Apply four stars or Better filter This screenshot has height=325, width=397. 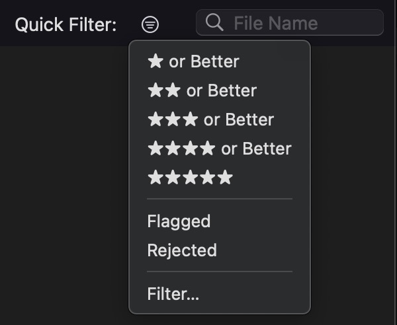tap(219, 149)
